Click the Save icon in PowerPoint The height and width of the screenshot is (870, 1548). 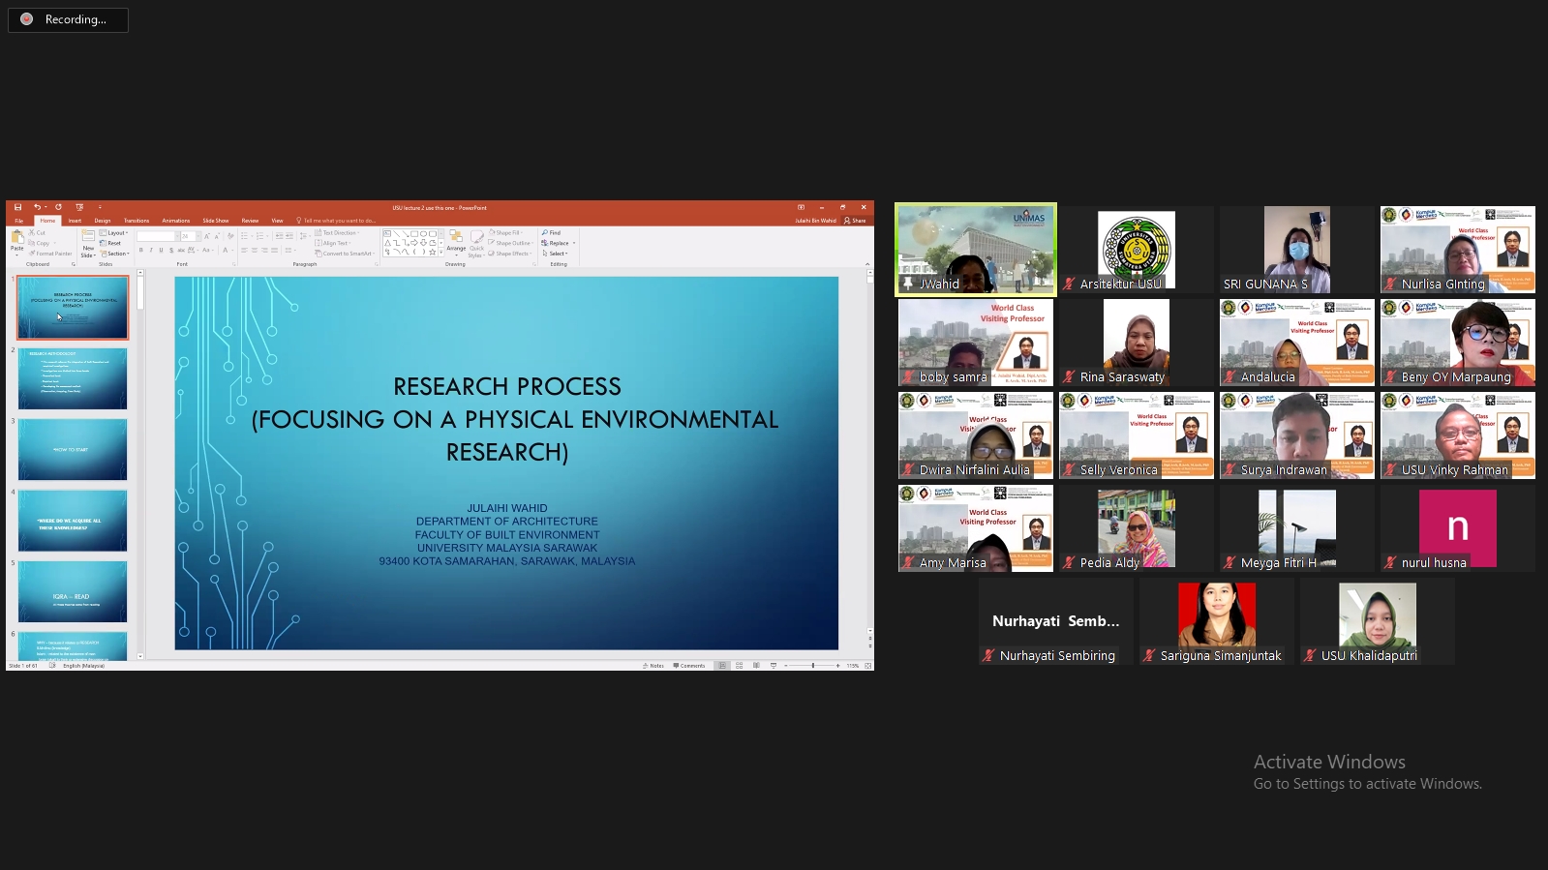pyautogui.click(x=17, y=207)
